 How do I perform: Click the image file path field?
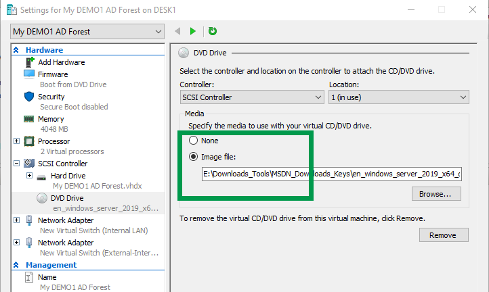(x=332, y=174)
